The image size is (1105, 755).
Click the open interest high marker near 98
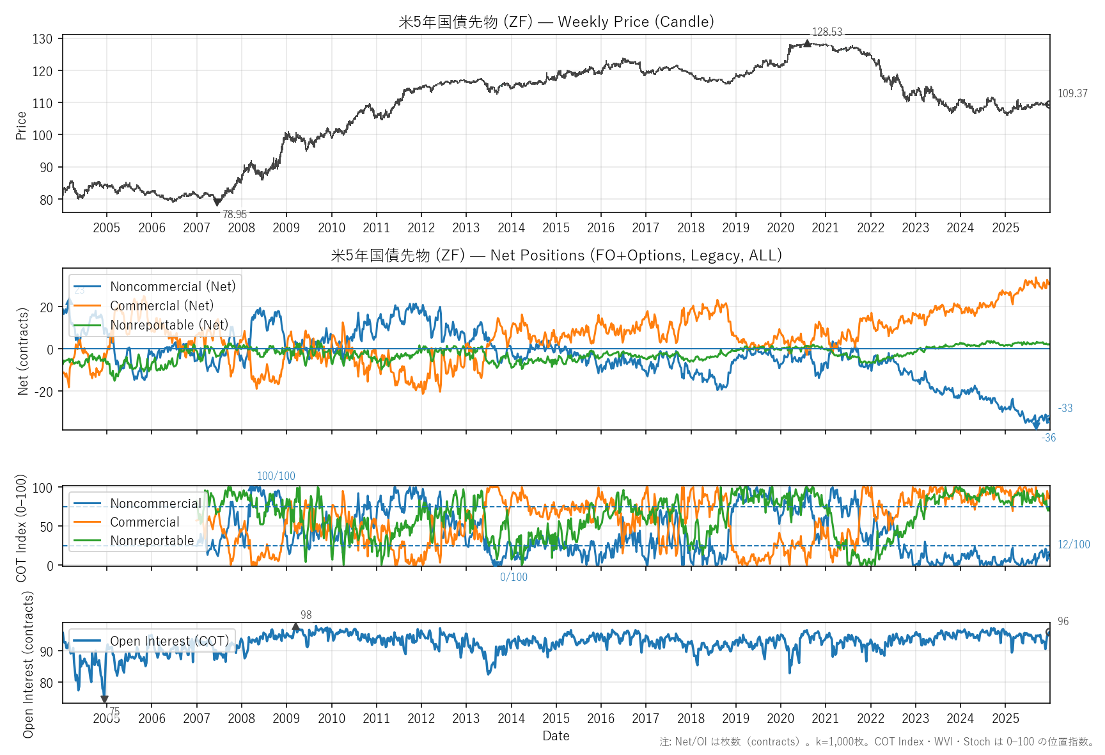click(295, 627)
